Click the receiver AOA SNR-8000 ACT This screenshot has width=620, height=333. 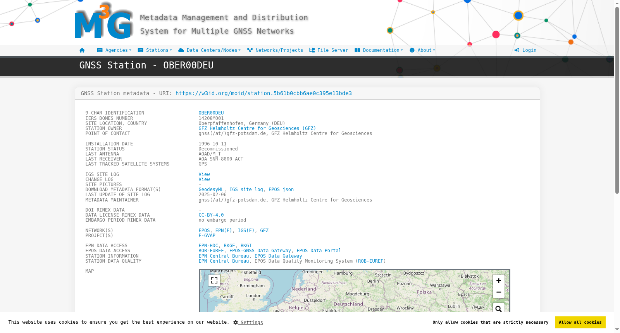(x=221, y=159)
